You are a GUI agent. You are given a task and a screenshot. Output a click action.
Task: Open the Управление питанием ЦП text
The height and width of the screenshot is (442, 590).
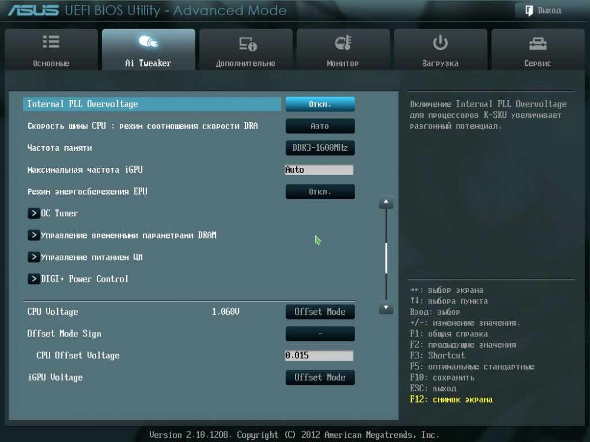(92, 257)
